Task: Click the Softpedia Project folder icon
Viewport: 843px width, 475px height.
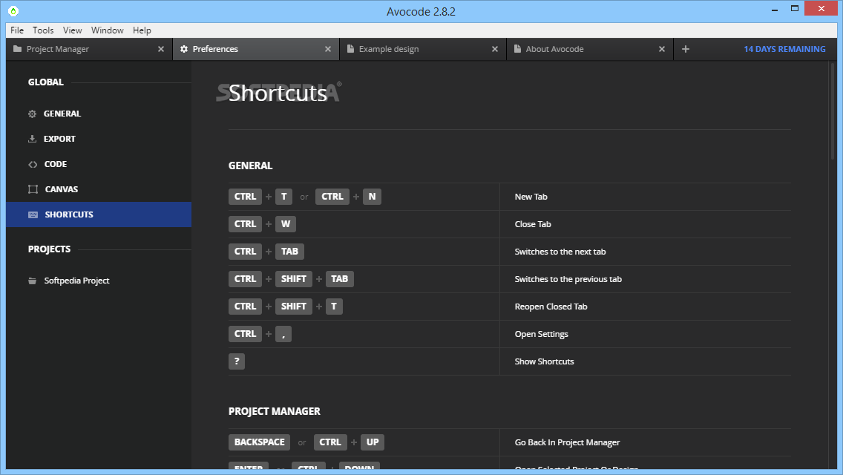Action: click(32, 281)
